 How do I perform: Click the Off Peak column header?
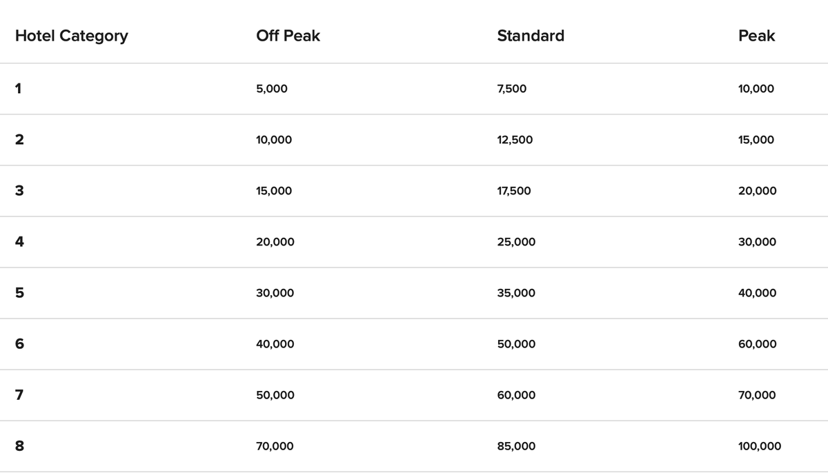[x=288, y=36]
